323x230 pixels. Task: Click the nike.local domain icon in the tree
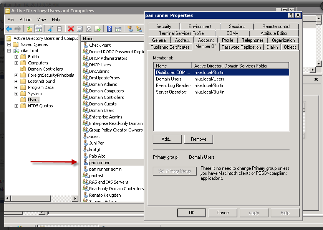[x=16, y=51]
